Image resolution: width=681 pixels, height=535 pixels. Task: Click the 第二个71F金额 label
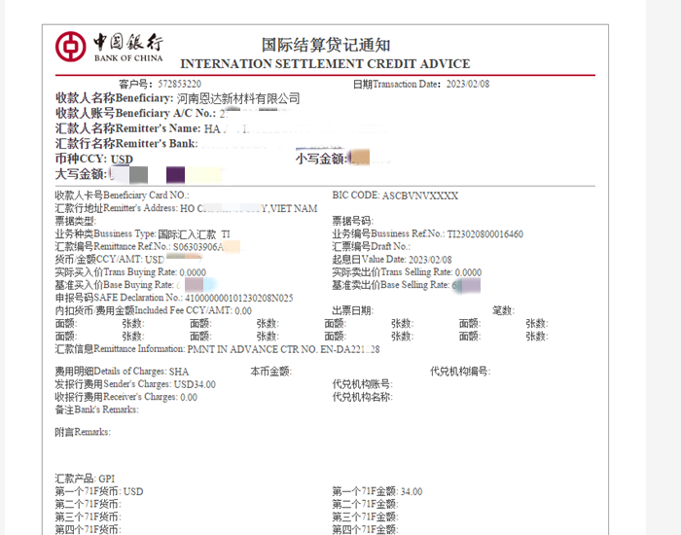[x=365, y=505]
